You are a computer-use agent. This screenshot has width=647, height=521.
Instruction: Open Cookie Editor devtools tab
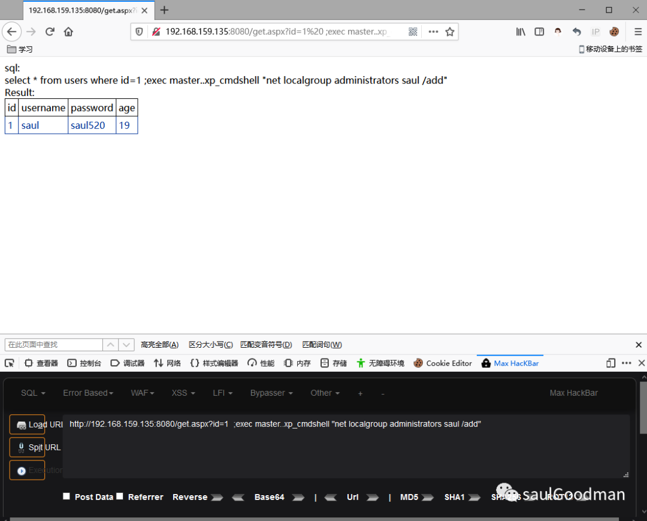[x=442, y=363]
